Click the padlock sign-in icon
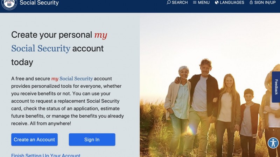Viewport: 280px width, 157px height. click(251, 2)
